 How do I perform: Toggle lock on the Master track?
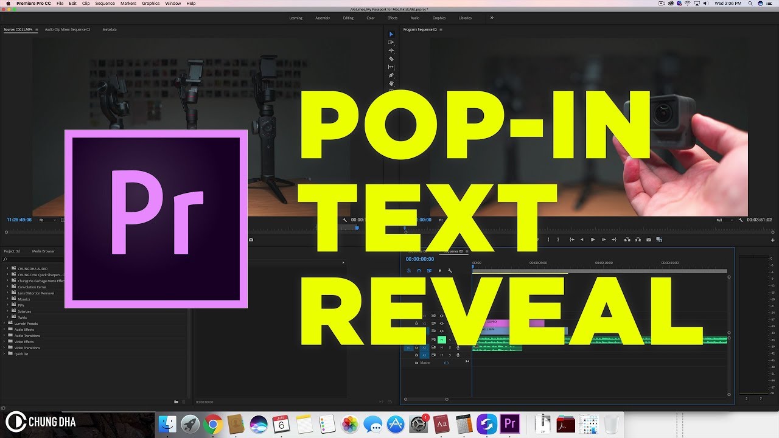[416, 363]
